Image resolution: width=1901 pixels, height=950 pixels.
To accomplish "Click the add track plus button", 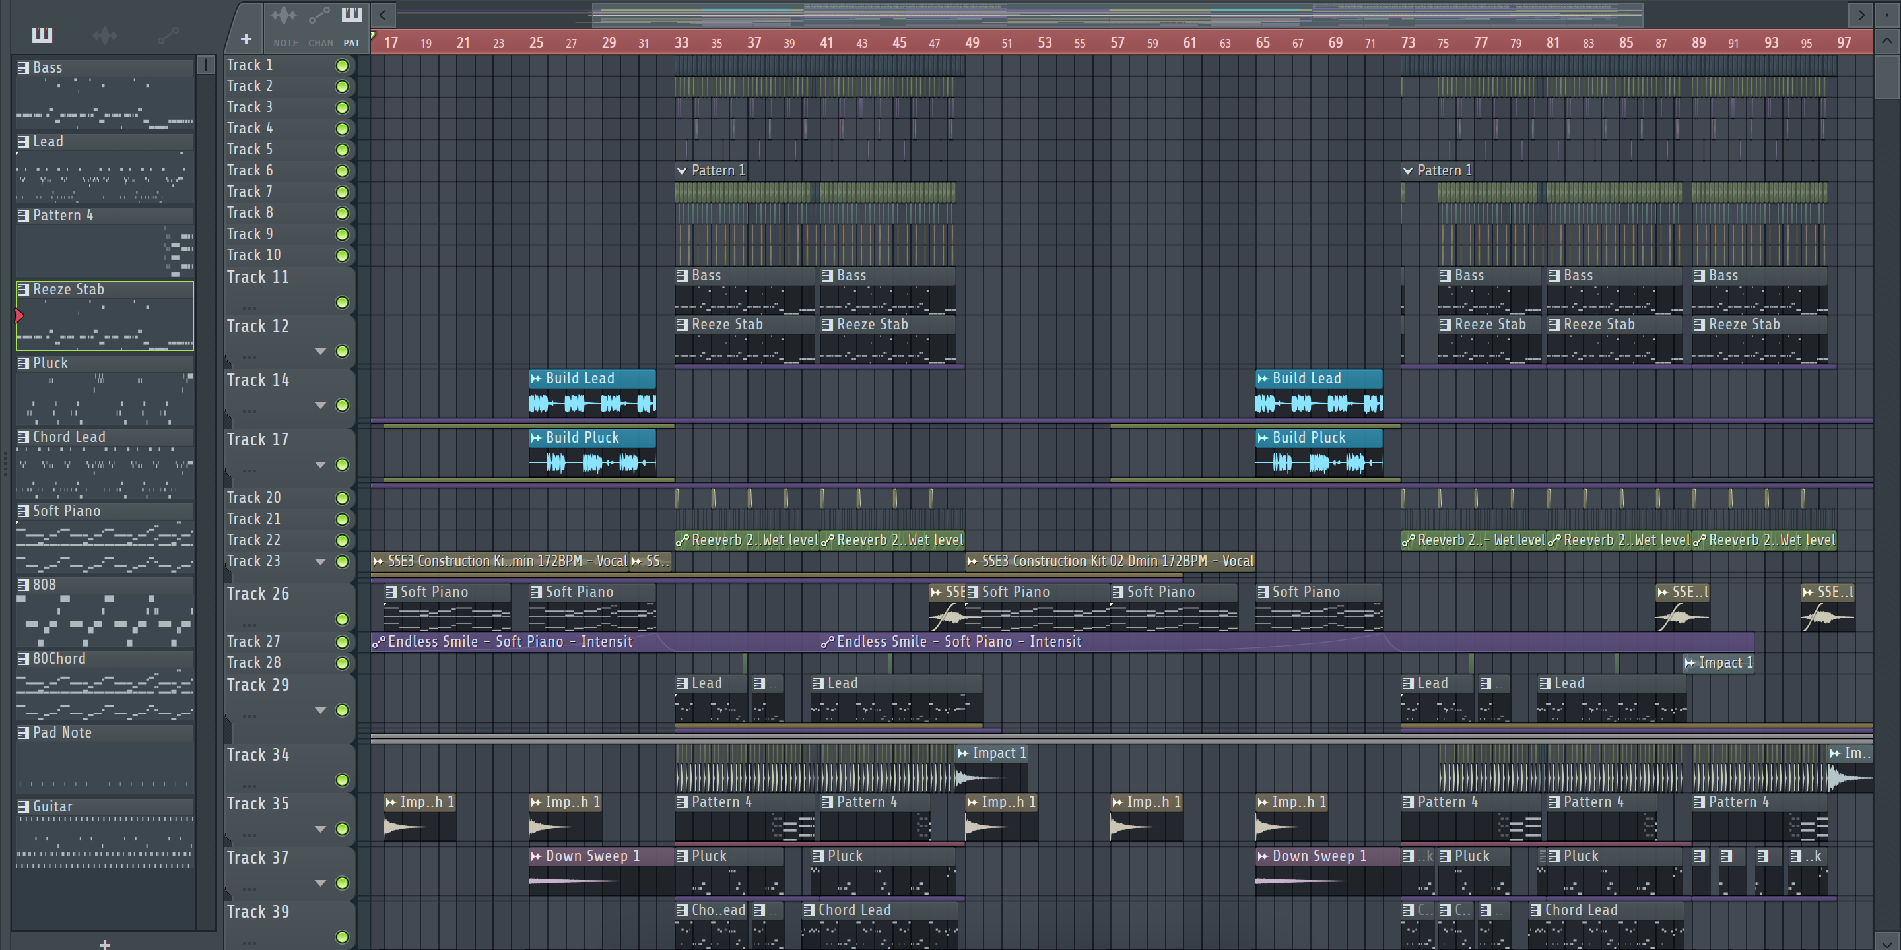I will point(246,38).
